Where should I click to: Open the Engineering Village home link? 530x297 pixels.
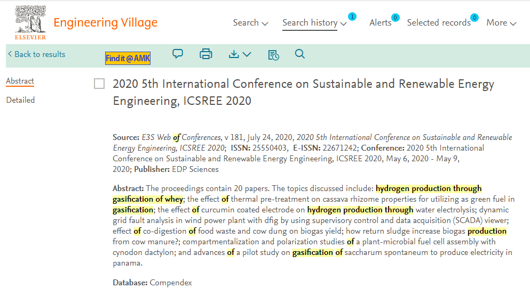click(106, 22)
